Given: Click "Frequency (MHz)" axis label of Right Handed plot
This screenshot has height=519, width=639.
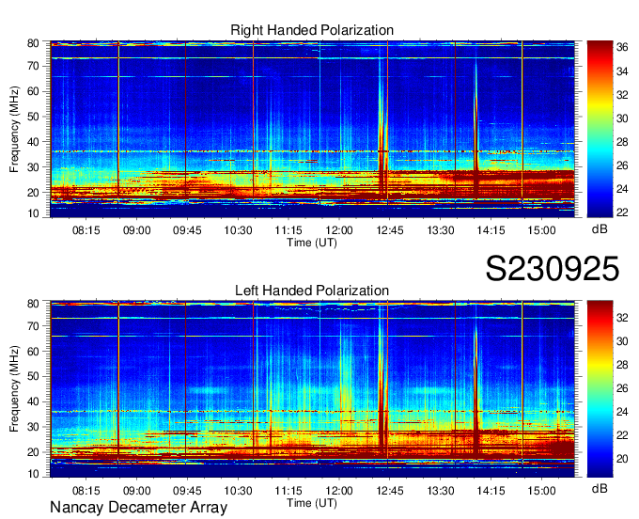Looking at the screenshot, I should click(14, 129).
